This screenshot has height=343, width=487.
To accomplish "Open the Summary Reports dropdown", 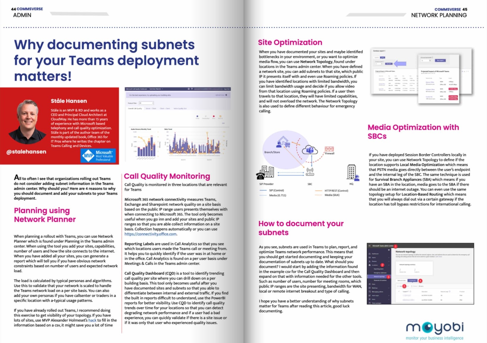I will click(156, 89).
